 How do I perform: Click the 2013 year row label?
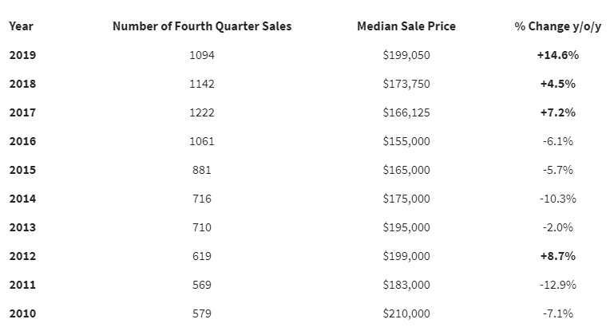22,227
